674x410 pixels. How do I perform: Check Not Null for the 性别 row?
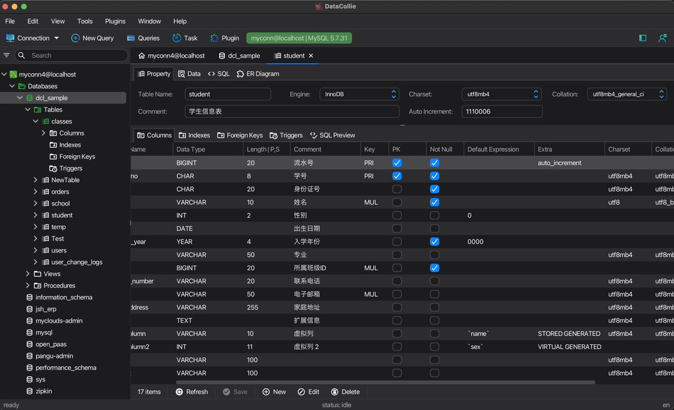coord(435,216)
